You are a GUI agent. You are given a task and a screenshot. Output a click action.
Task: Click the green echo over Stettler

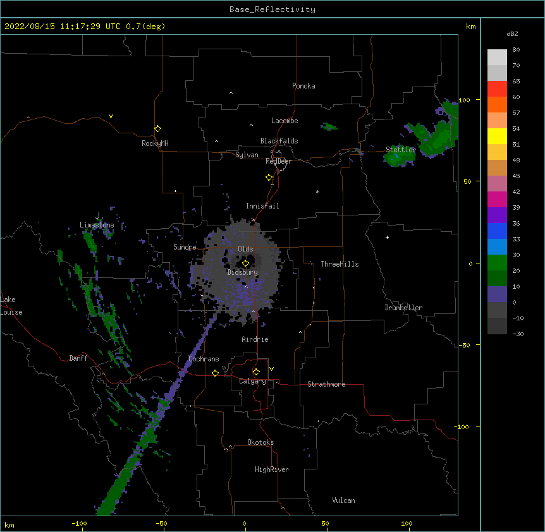coord(399,156)
